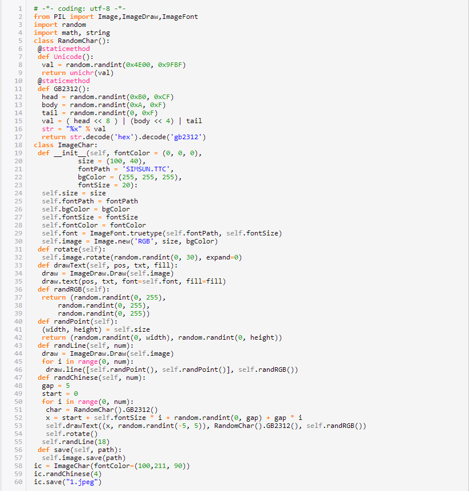Click the 'body' variable on line 13
Viewport: 469px width, 491px height.
(50, 105)
